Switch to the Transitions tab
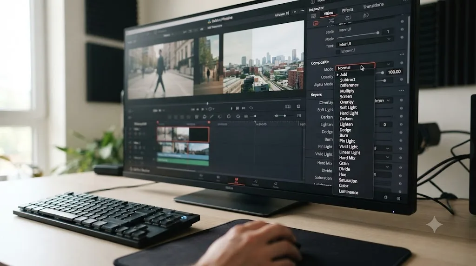476x266 pixels. pyautogui.click(x=373, y=6)
